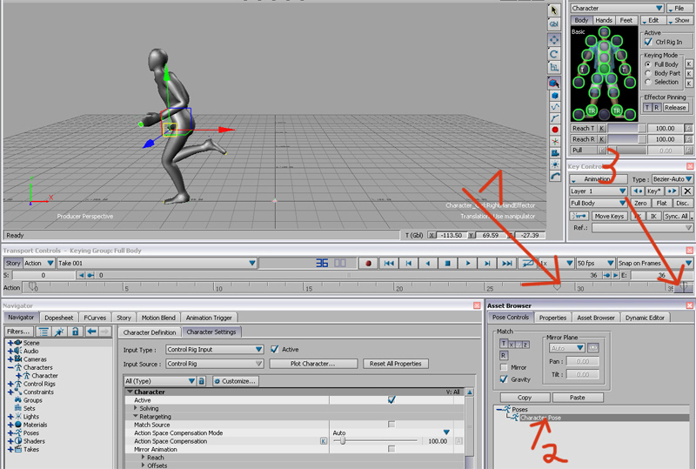Toggle the Ctrl Rig In checkbox
The height and width of the screenshot is (469, 696).
tap(648, 41)
